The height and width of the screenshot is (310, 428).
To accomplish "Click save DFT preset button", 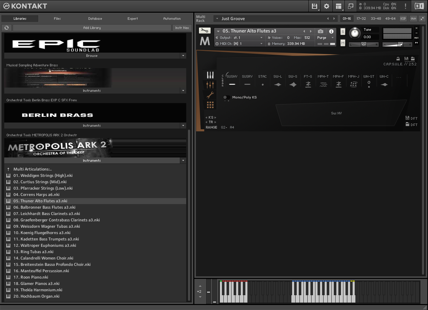I will pyautogui.click(x=411, y=118).
